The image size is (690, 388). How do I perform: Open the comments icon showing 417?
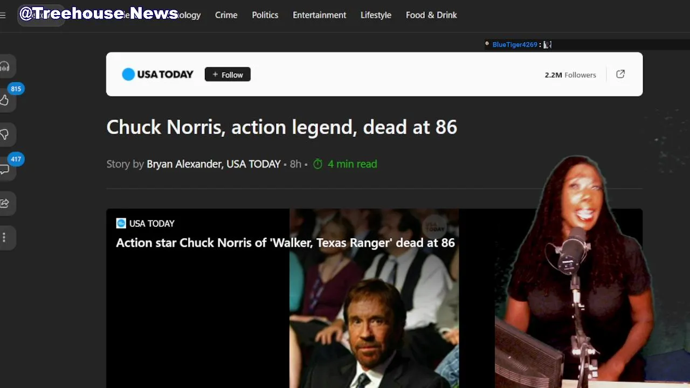(5, 170)
